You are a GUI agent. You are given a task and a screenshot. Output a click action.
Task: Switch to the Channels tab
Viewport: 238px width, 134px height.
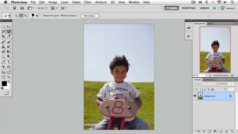pos(209,80)
